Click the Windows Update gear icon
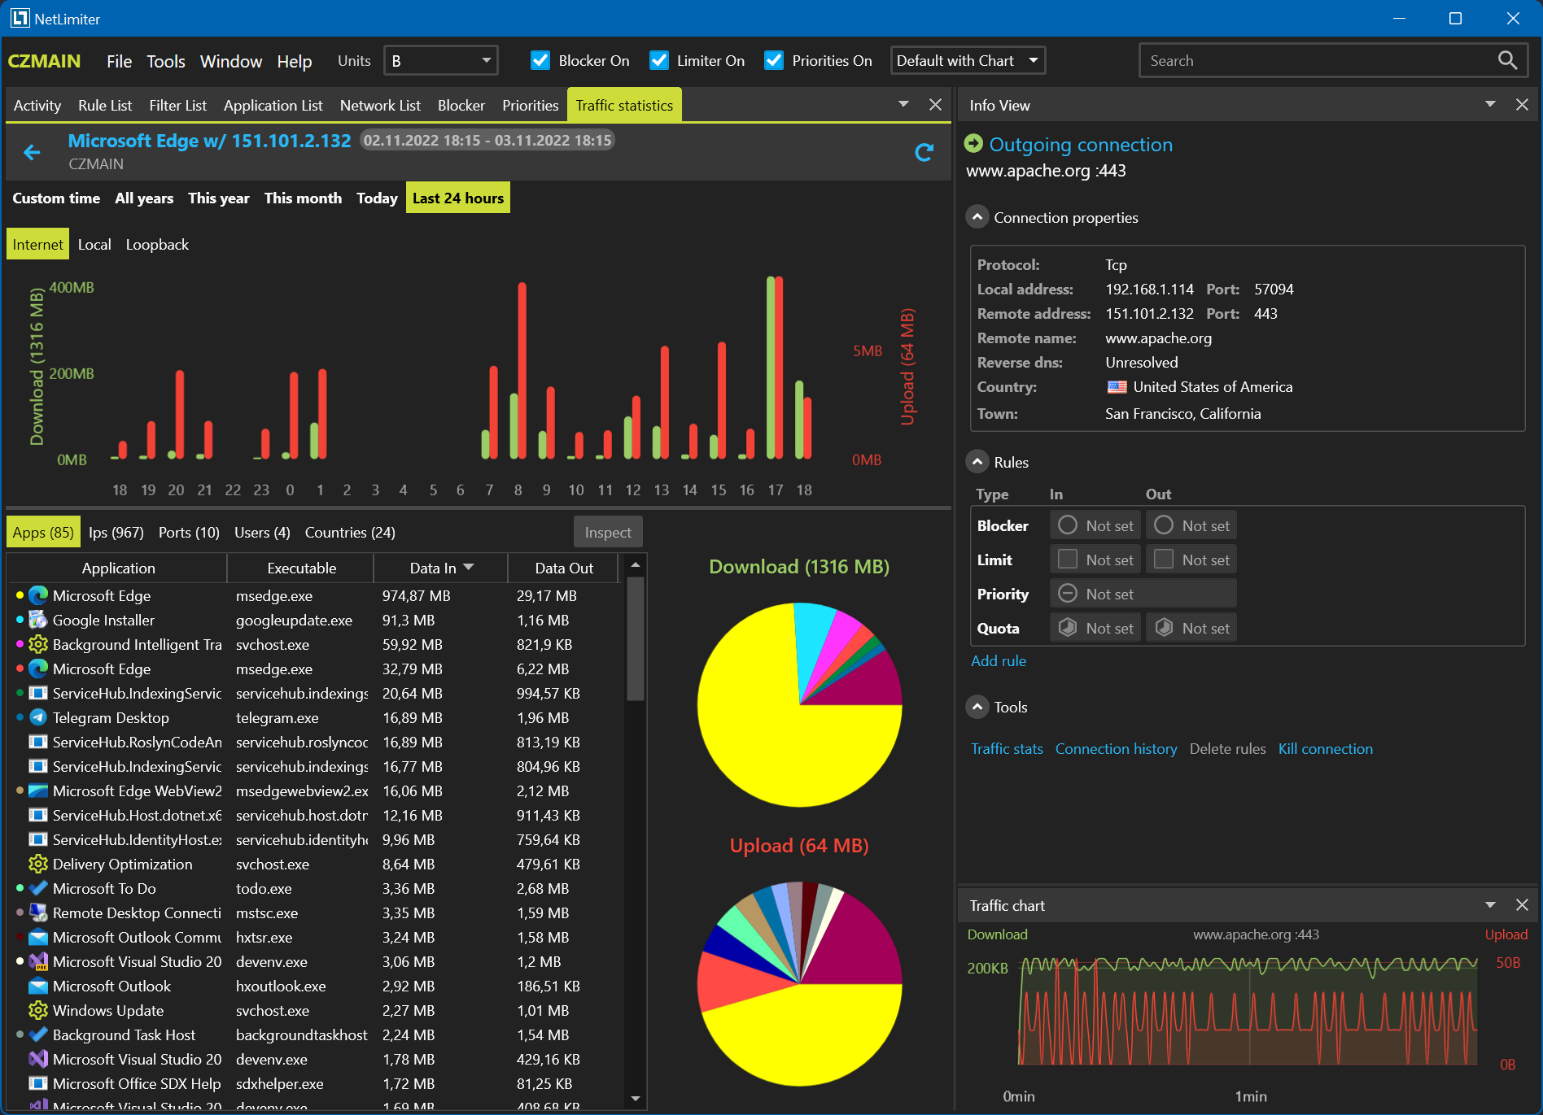This screenshot has height=1115, width=1543. click(38, 1010)
